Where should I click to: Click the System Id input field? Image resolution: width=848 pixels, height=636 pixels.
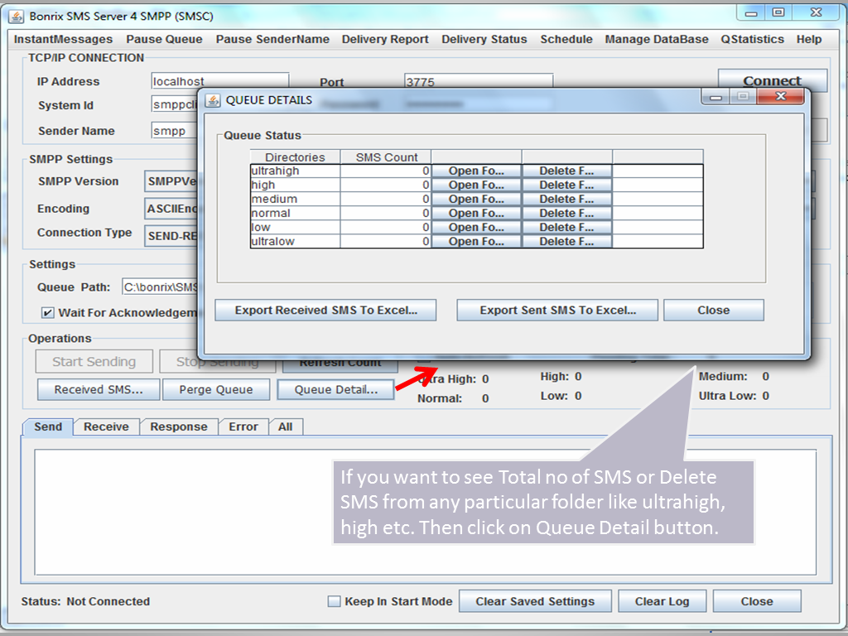coord(175,104)
